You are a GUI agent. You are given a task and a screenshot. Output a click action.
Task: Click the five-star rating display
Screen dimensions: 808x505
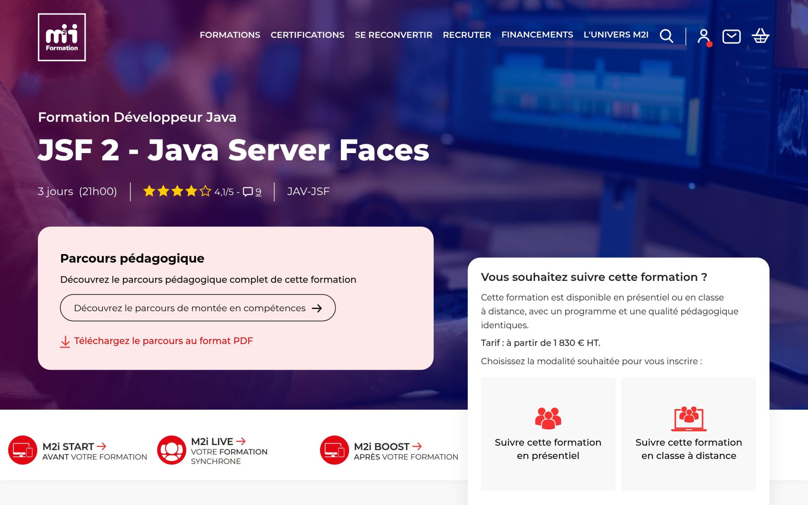coord(177,191)
